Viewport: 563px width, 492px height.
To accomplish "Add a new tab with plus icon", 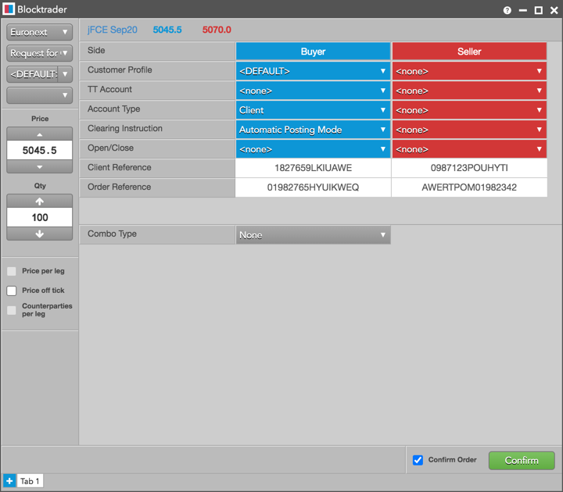I will pos(9,481).
